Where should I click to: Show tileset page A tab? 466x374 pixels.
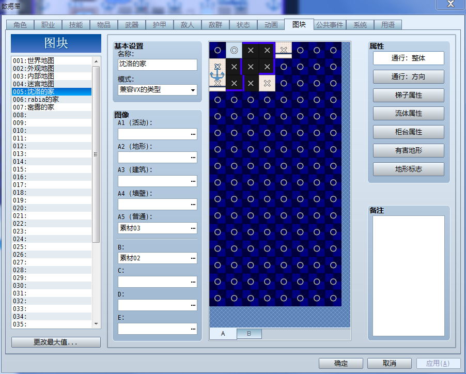click(x=223, y=334)
